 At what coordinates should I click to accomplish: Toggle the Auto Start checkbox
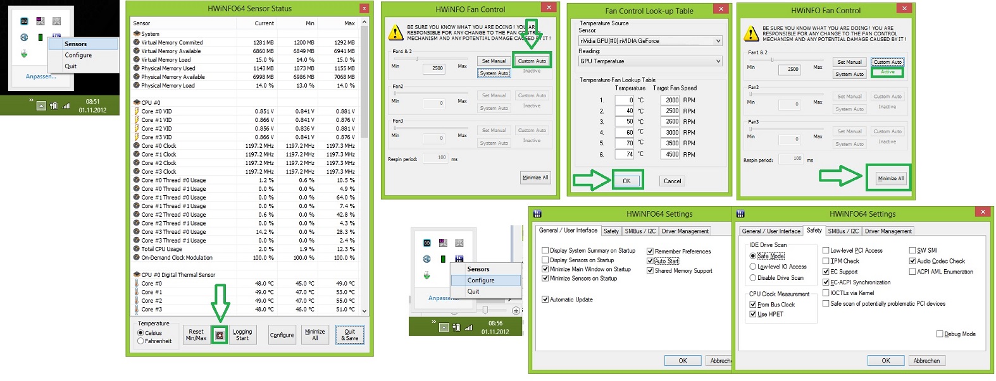point(650,261)
